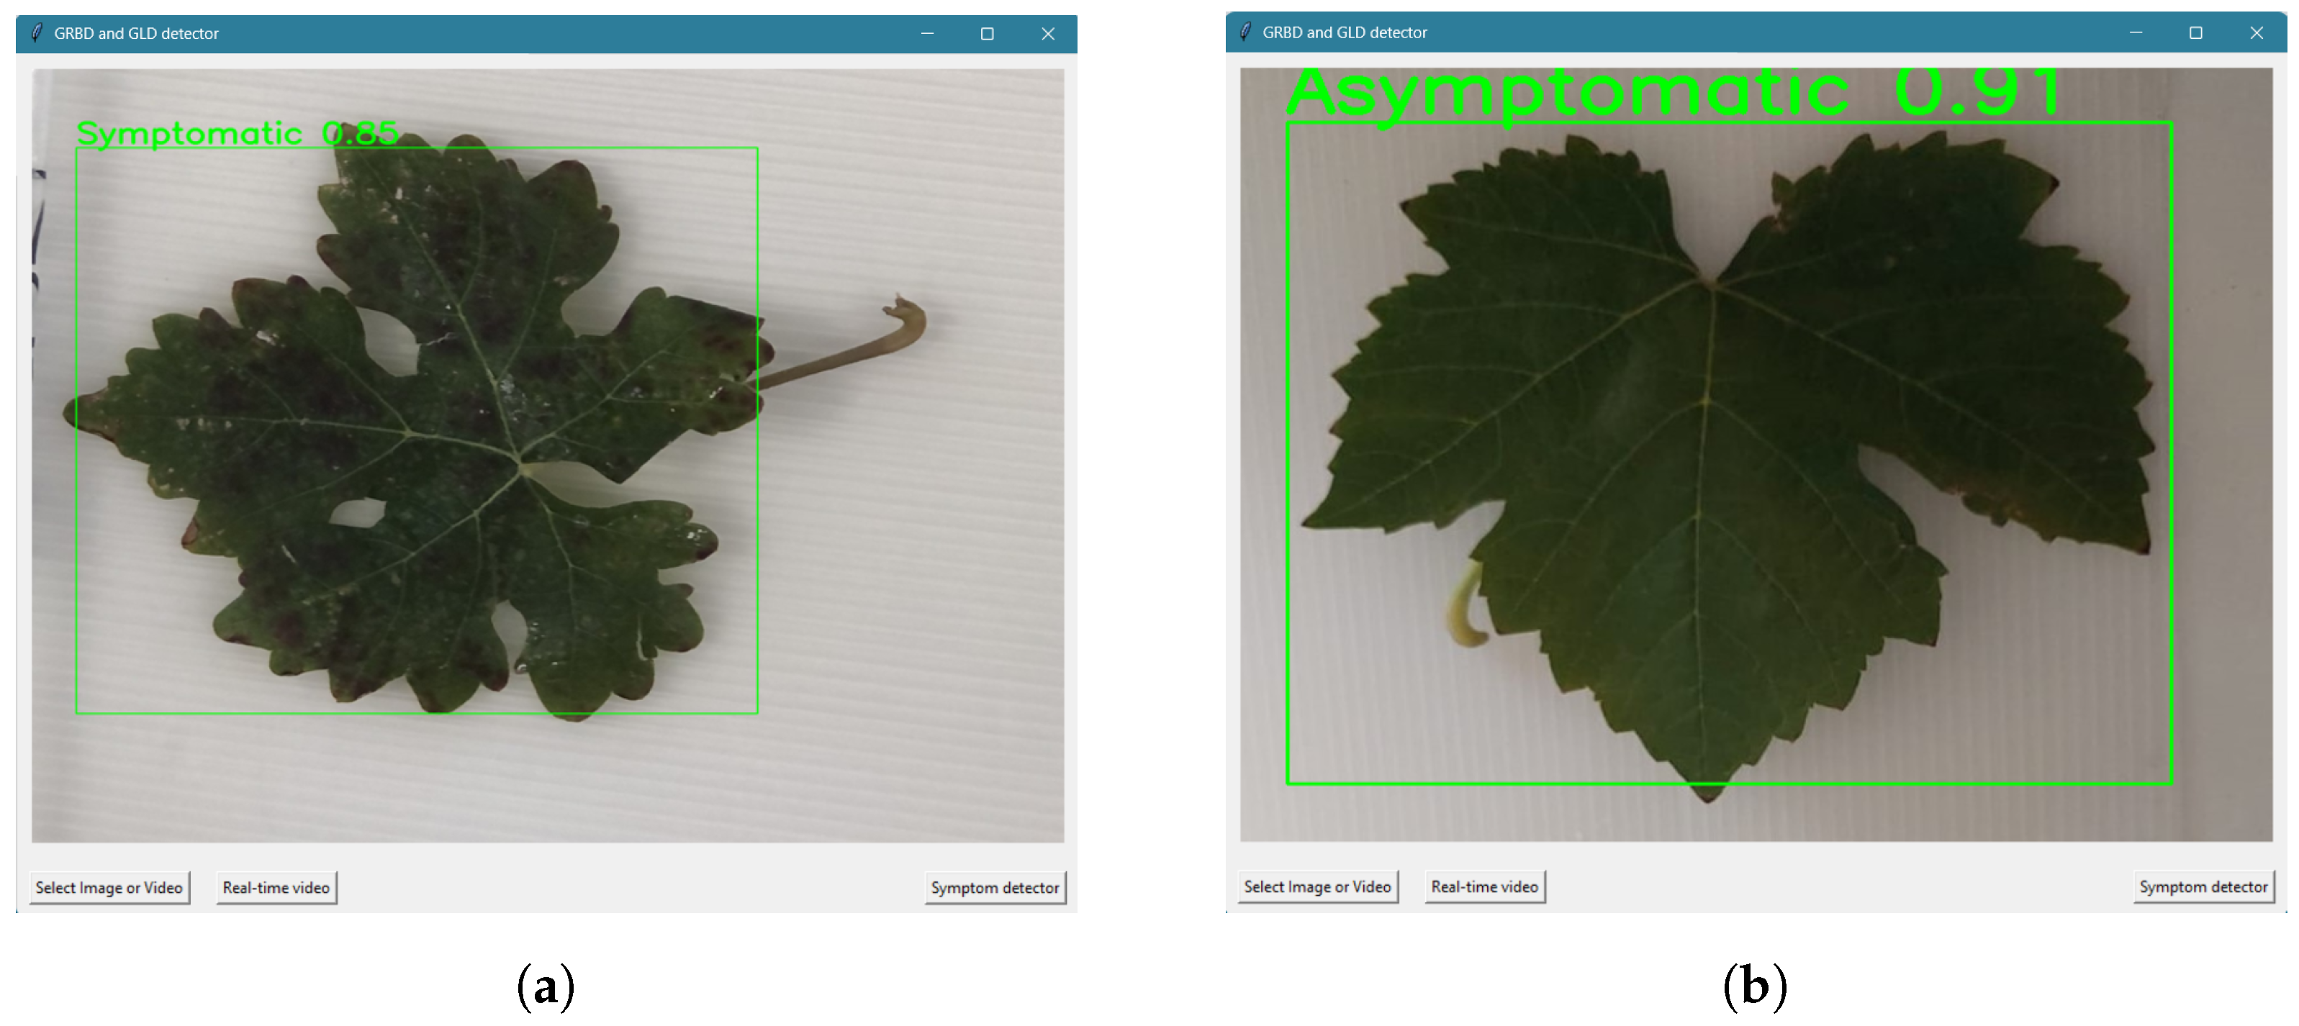Start Real-time video in right window
The height and width of the screenshot is (1026, 2299).
point(1485,887)
